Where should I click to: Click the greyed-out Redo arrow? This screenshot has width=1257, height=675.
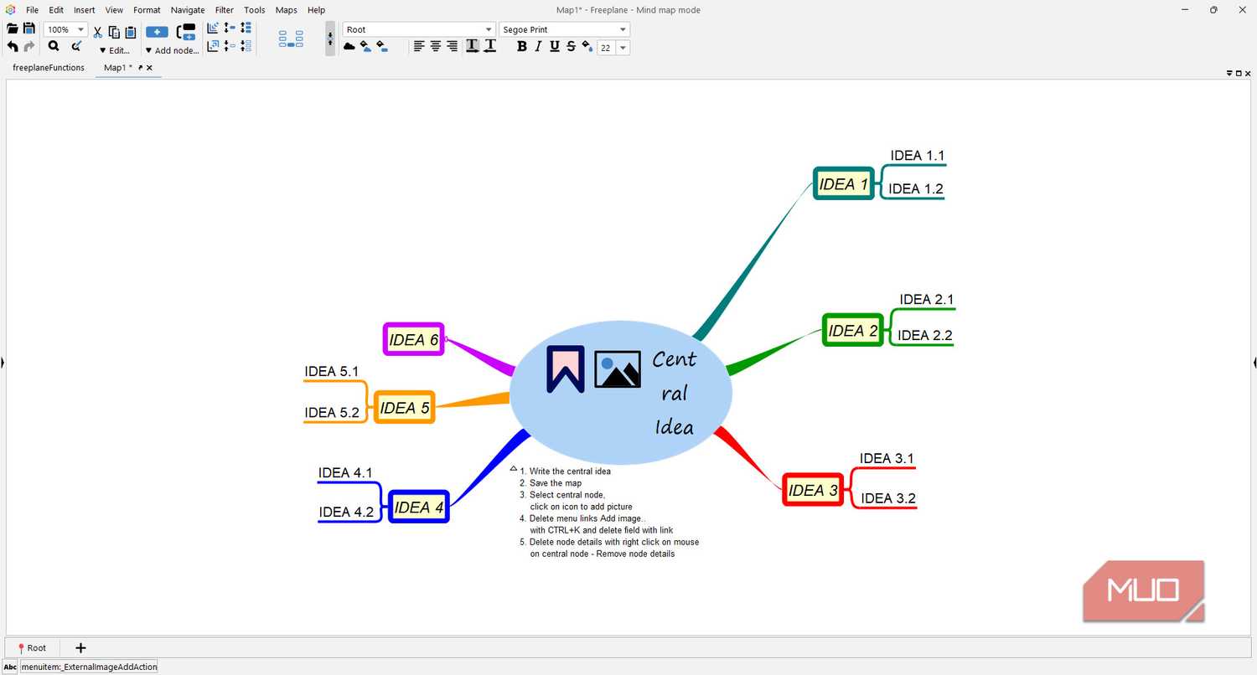(28, 47)
